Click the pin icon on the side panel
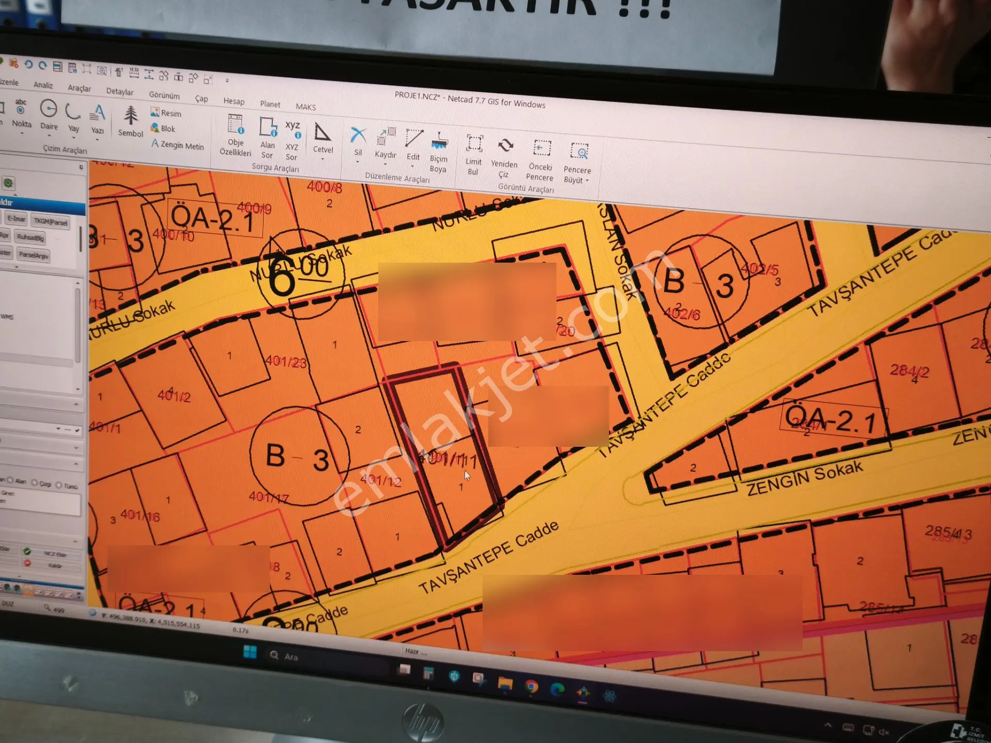 click(81, 167)
